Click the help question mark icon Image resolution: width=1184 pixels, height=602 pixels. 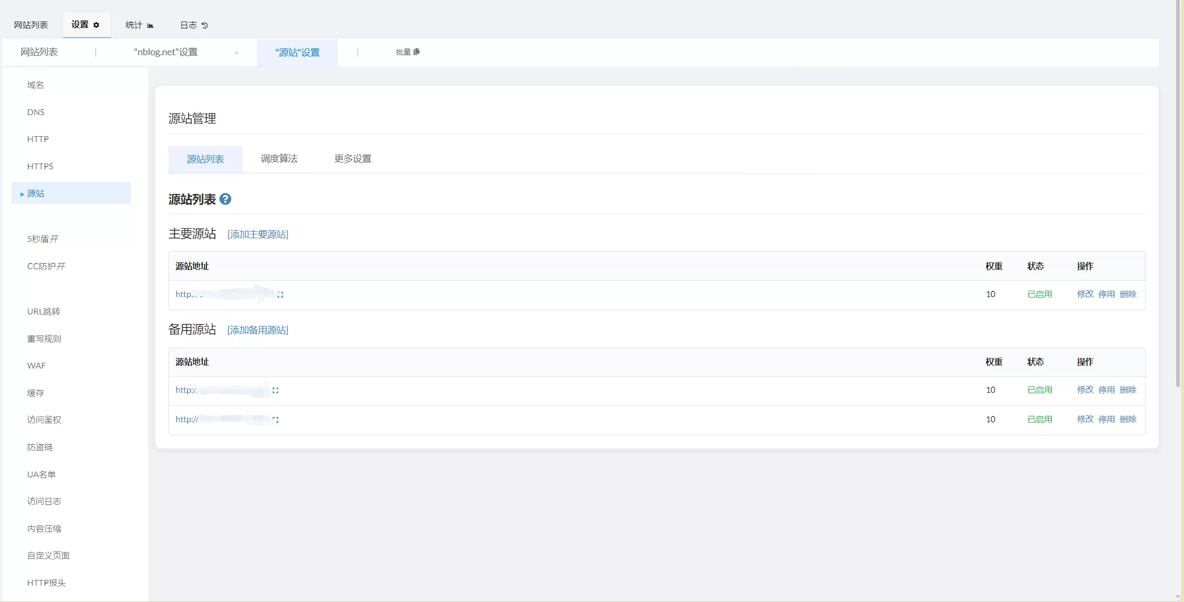225,199
